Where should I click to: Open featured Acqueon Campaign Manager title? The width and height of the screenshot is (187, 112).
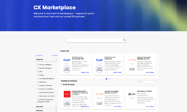pos(144,58)
